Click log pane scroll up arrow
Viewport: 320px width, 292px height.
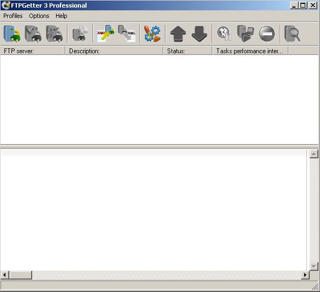point(313,154)
